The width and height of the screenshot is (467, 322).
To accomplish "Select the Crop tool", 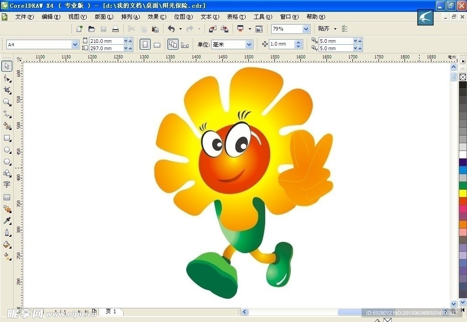I will [x=7, y=90].
